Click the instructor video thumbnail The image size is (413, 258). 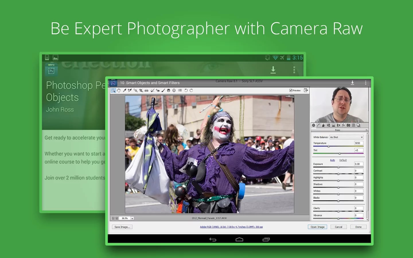pyautogui.click(x=339, y=105)
